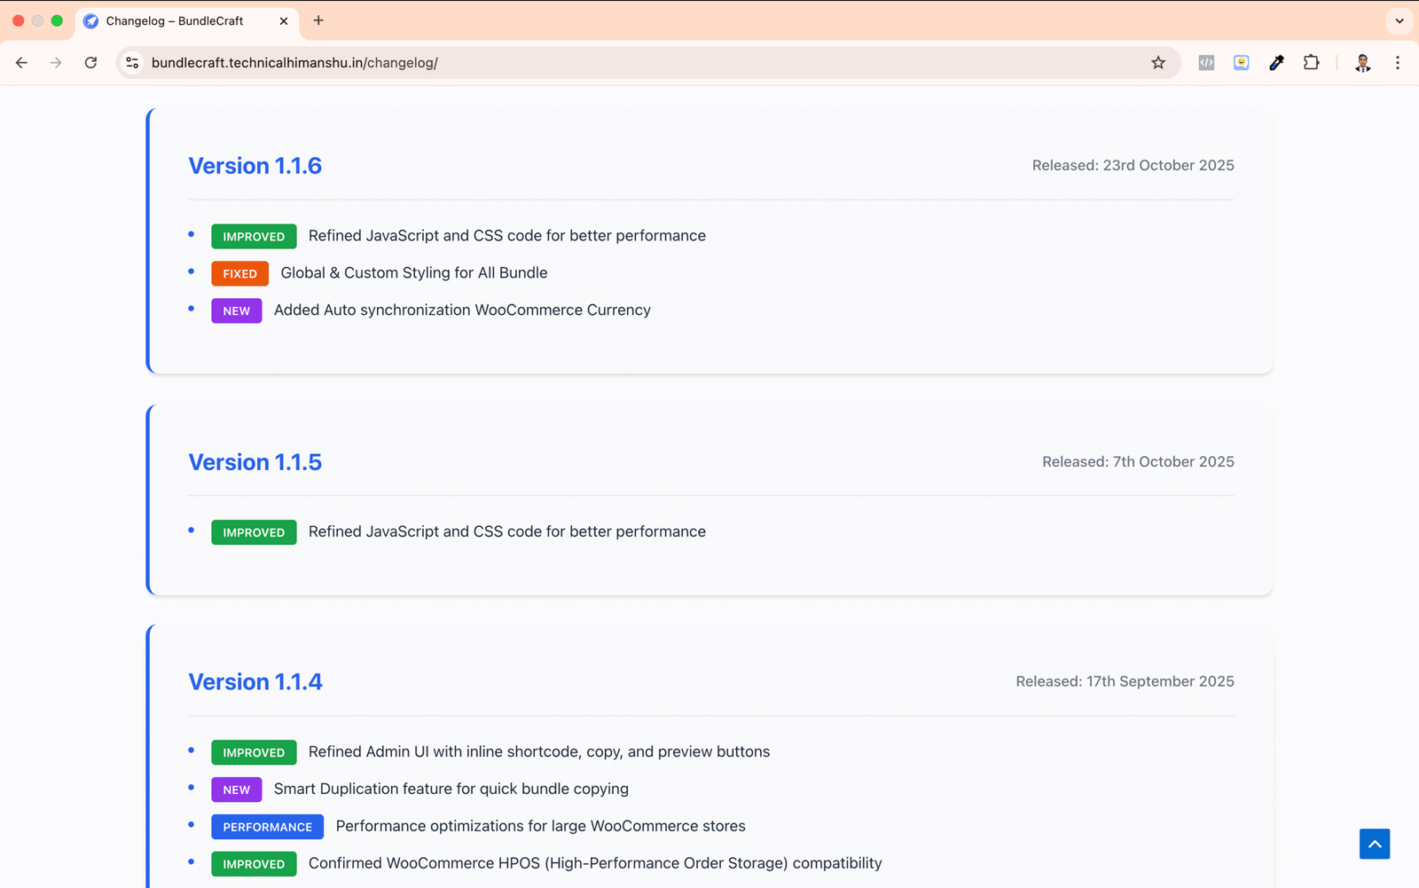Click the blue PERFORMANCE badge

tap(267, 827)
